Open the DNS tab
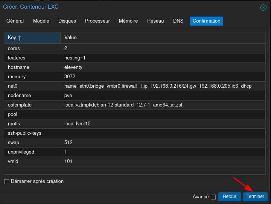Viewport: 271px width, 204px height. click(178, 21)
